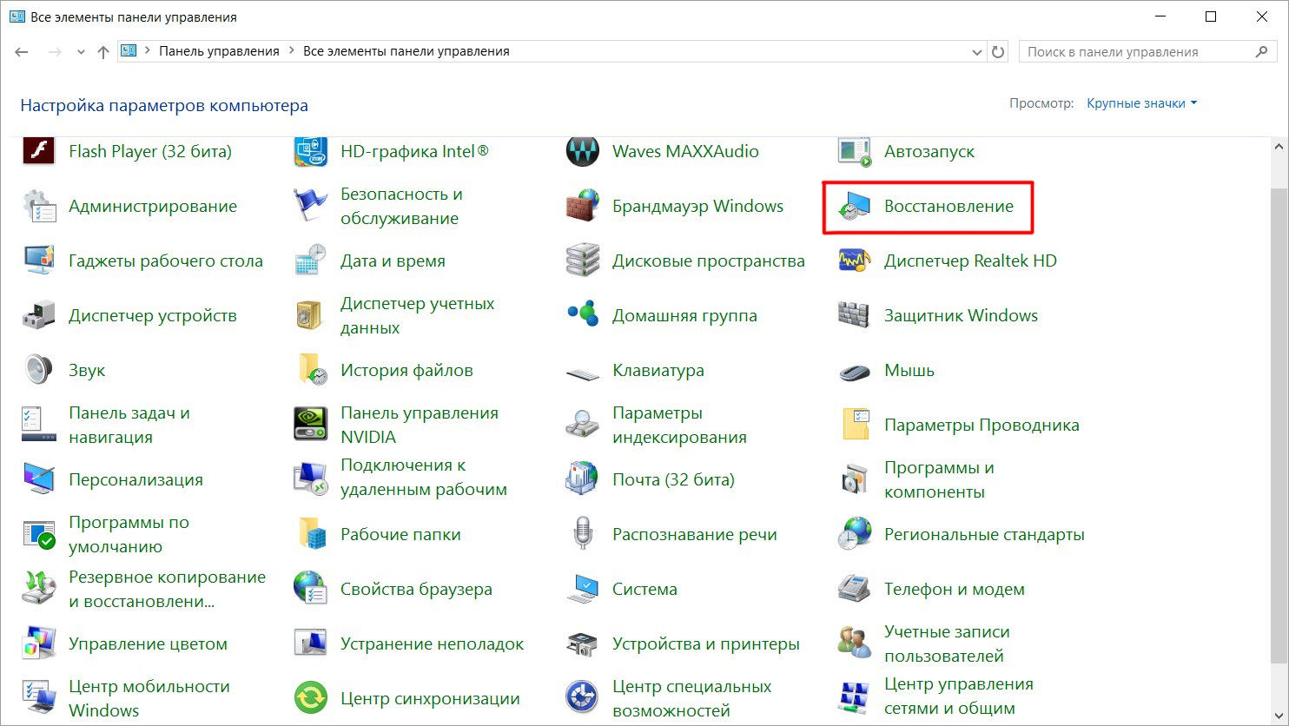This screenshot has height=726, width=1289.
Task: Click the Безопасность и обслуживание flag icon
Action: coord(310,207)
